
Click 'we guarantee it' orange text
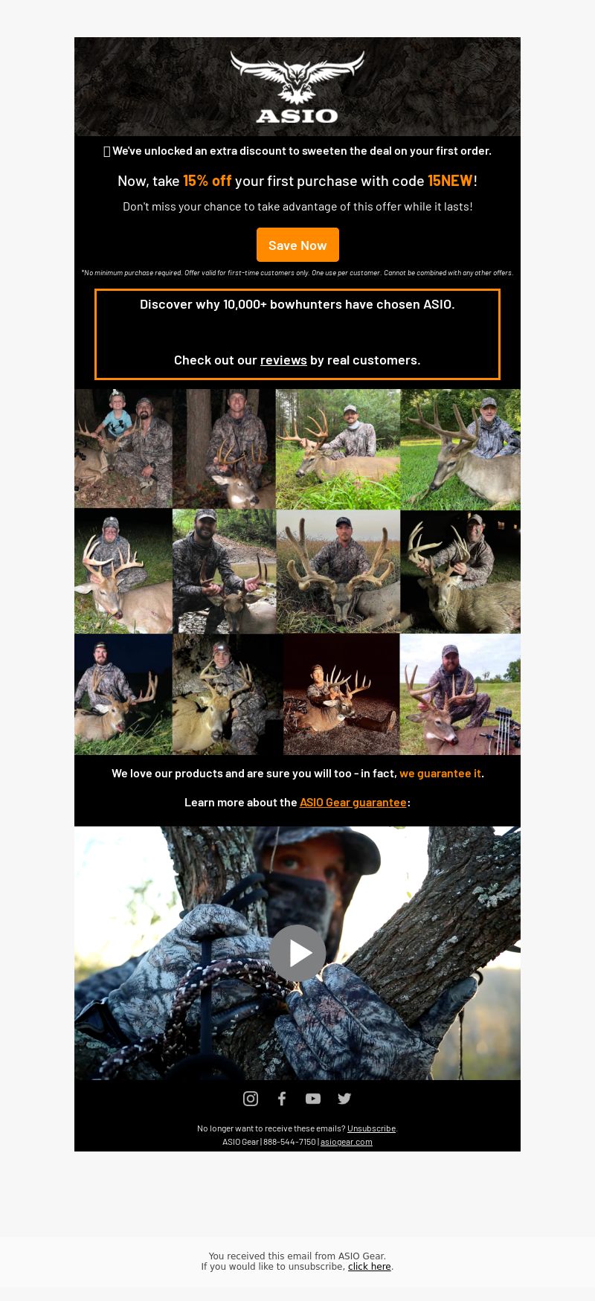click(440, 774)
